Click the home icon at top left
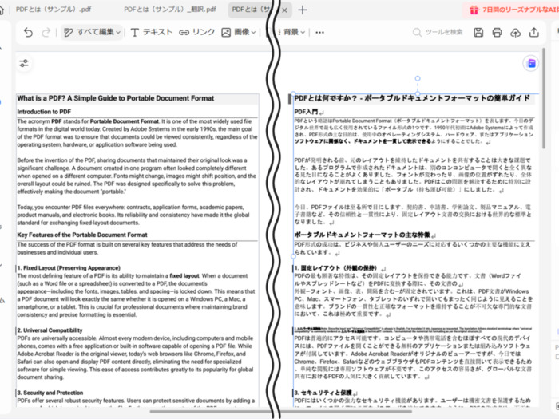This screenshot has width=559, height=419. click(x=2, y=10)
